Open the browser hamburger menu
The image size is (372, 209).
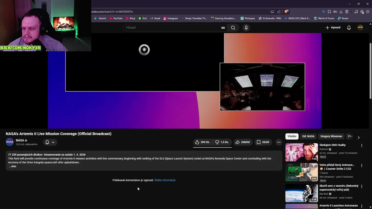tap(368, 12)
